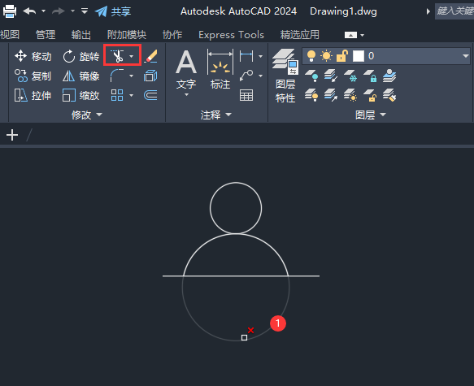
Task: Click the layer Unlock icon
Action: (x=370, y=95)
